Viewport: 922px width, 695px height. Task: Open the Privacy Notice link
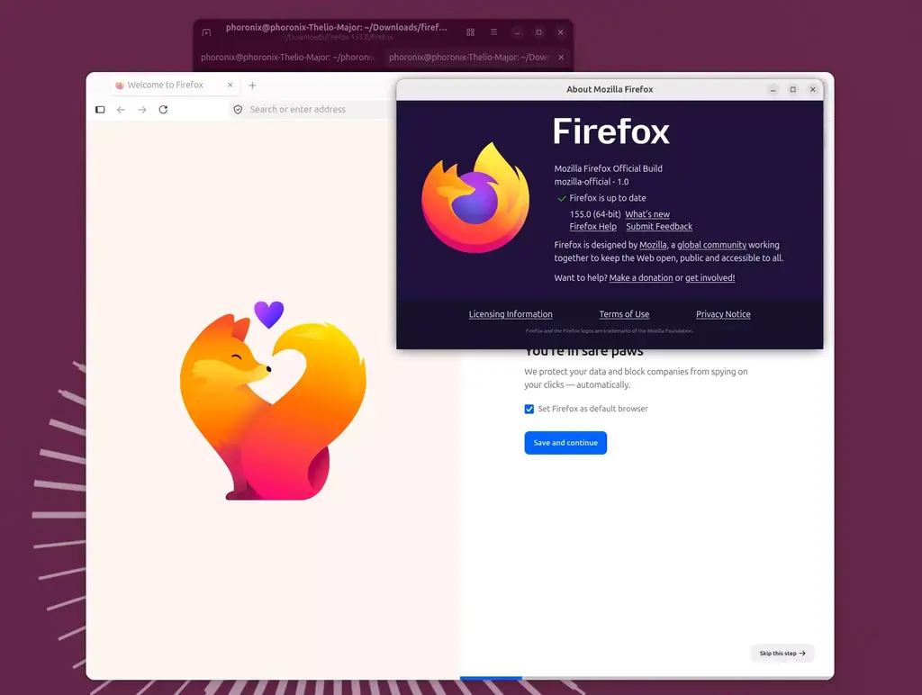[x=723, y=314]
